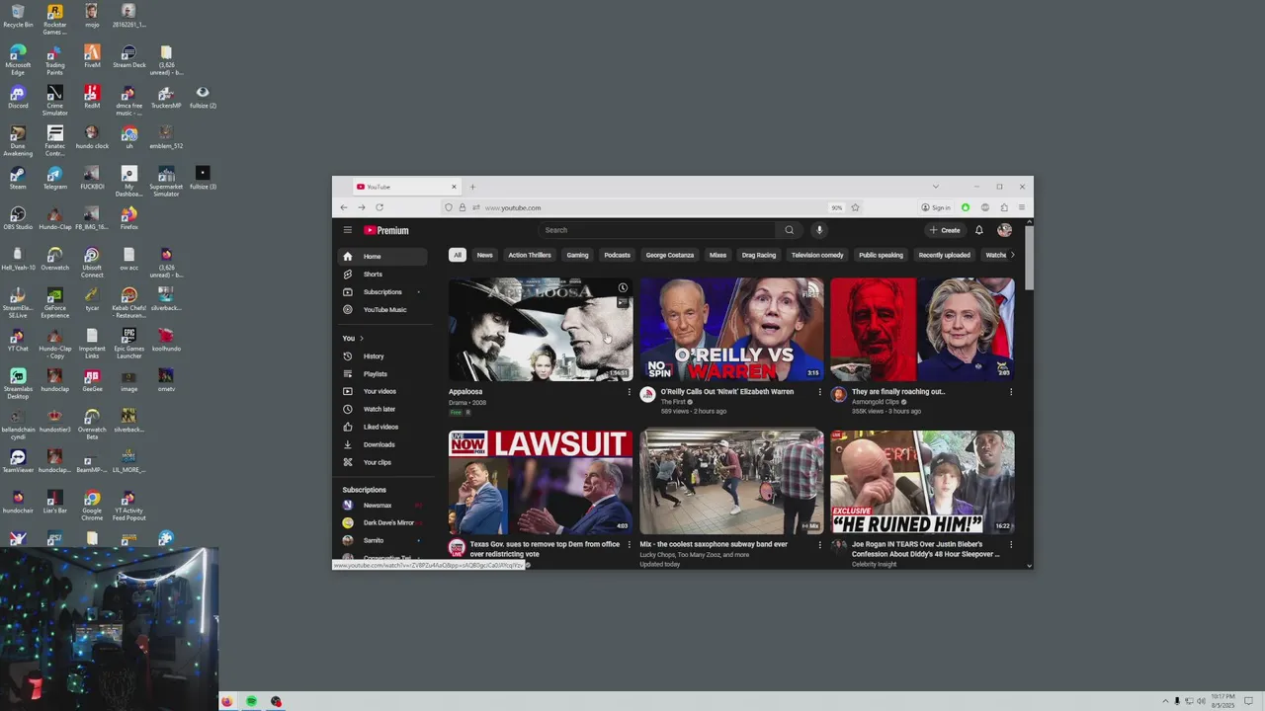Click the address bar URL
1265x711 pixels.
pyautogui.click(x=513, y=208)
